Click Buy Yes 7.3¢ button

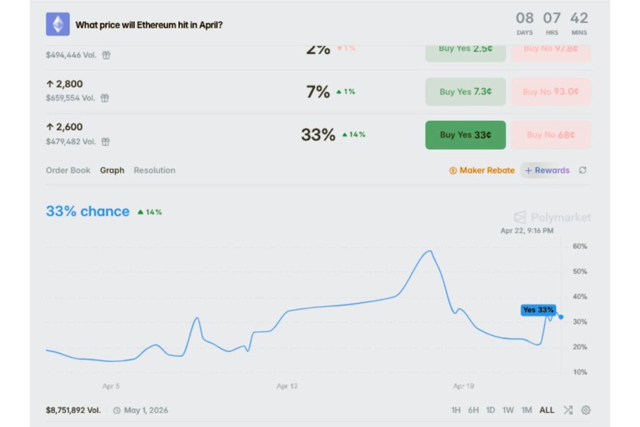click(466, 92)
